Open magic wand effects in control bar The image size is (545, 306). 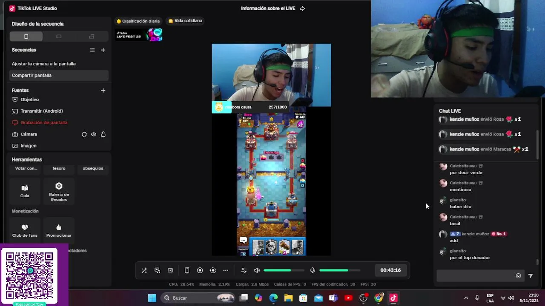[144, 270]
